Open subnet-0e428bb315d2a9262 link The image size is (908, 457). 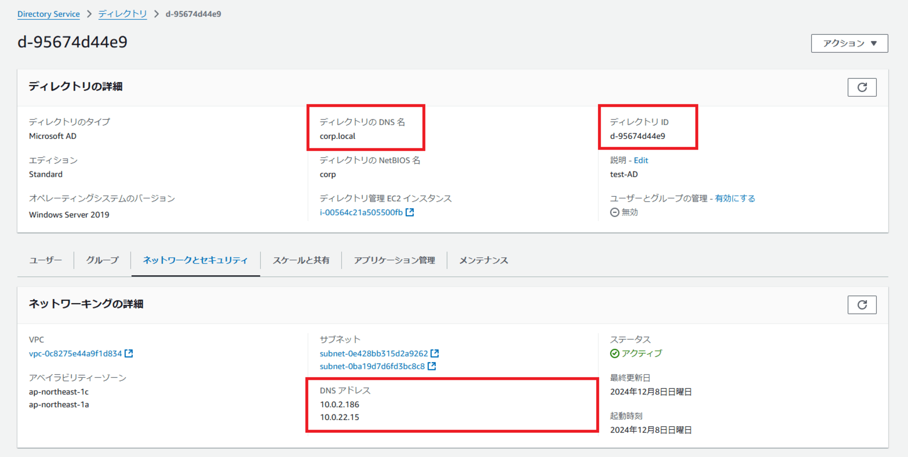[x=374, y=353]
